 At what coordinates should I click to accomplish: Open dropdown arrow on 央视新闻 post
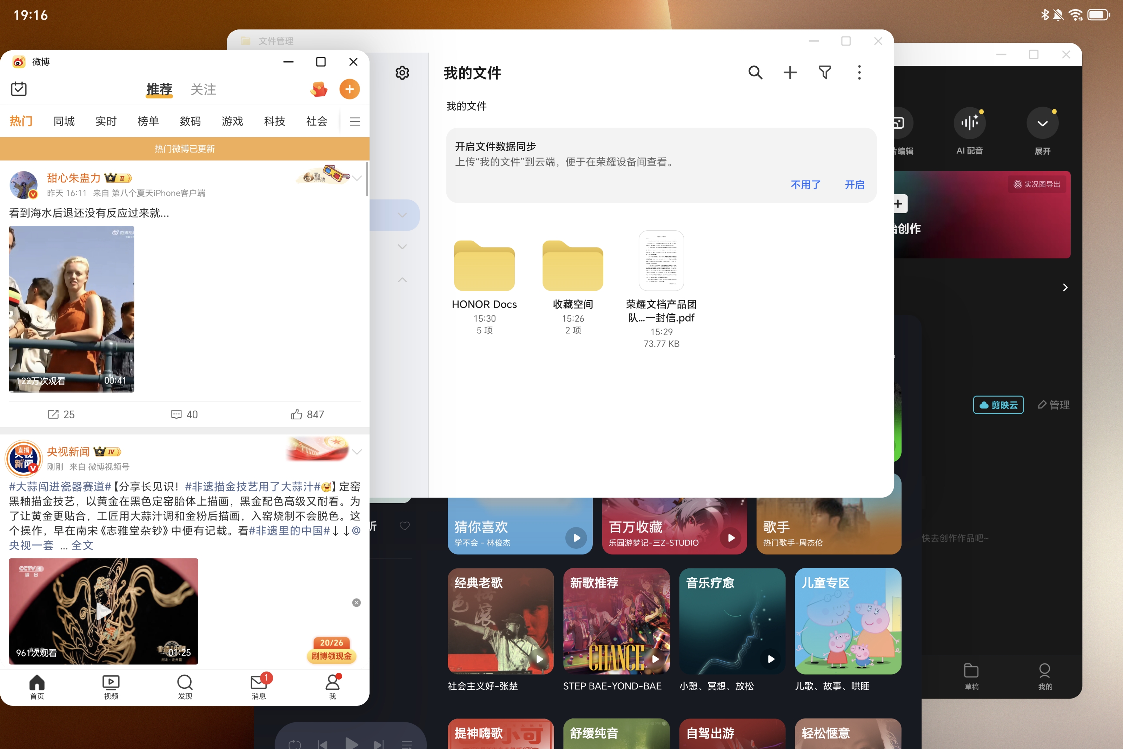(x=357, y=452)
